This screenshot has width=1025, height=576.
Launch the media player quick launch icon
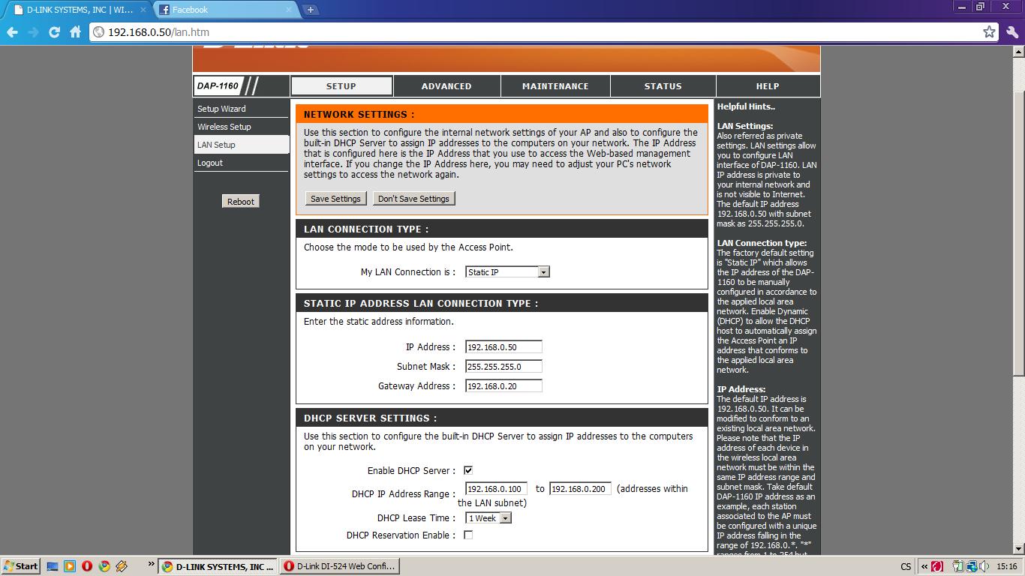pyautogui.click(x=69, y=566)
